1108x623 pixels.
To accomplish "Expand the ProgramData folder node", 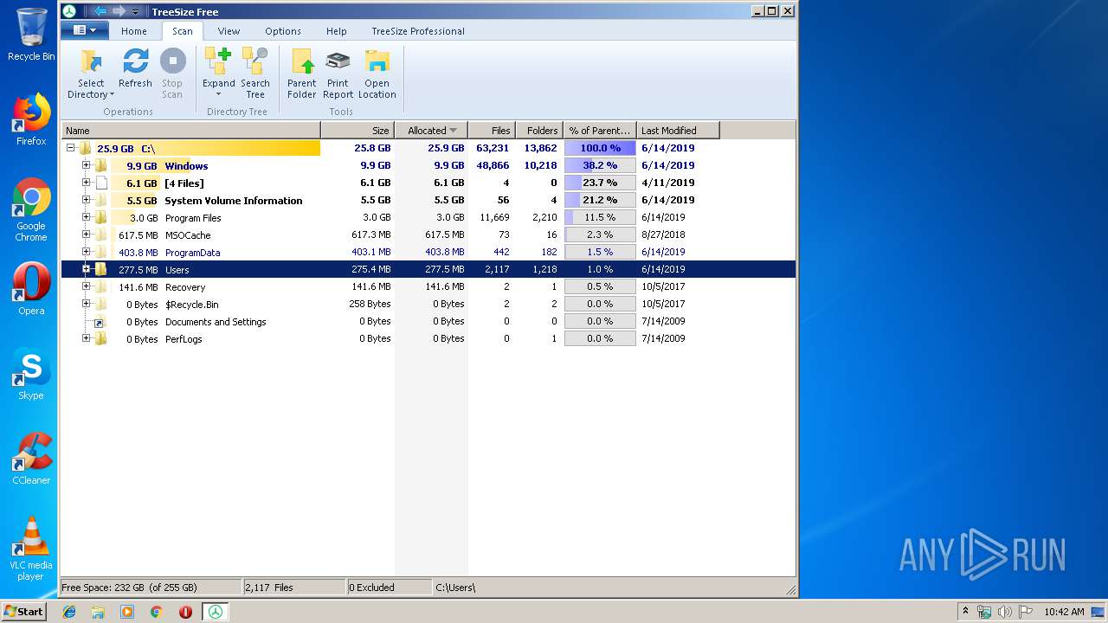I will [86, 252].
